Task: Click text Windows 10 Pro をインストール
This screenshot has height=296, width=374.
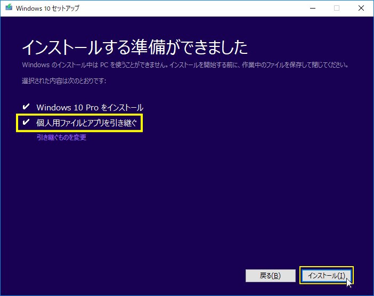Action: pyautogui.click(x=90, y=107)
